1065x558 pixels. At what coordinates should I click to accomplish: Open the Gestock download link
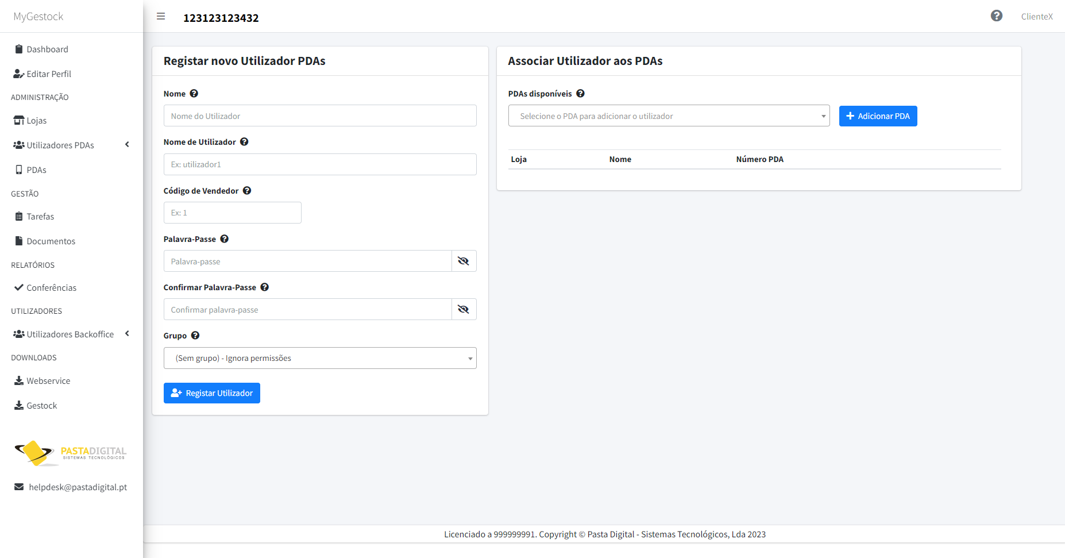click(42, 406)
